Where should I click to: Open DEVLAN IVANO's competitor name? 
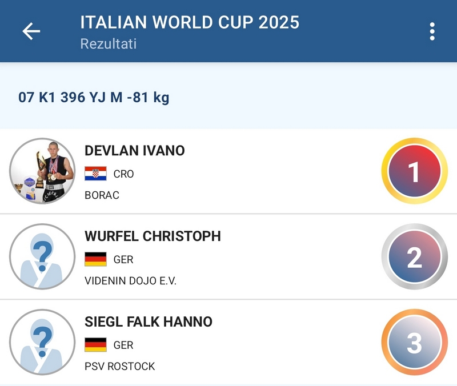tap(135, 151)
